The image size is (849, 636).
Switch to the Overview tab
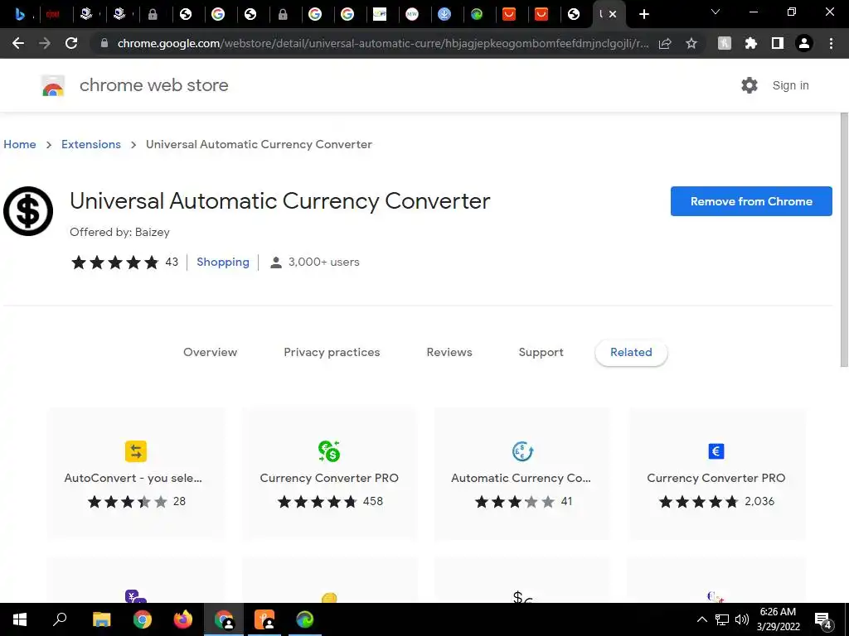pyautogui.click(x=210, y=352)
